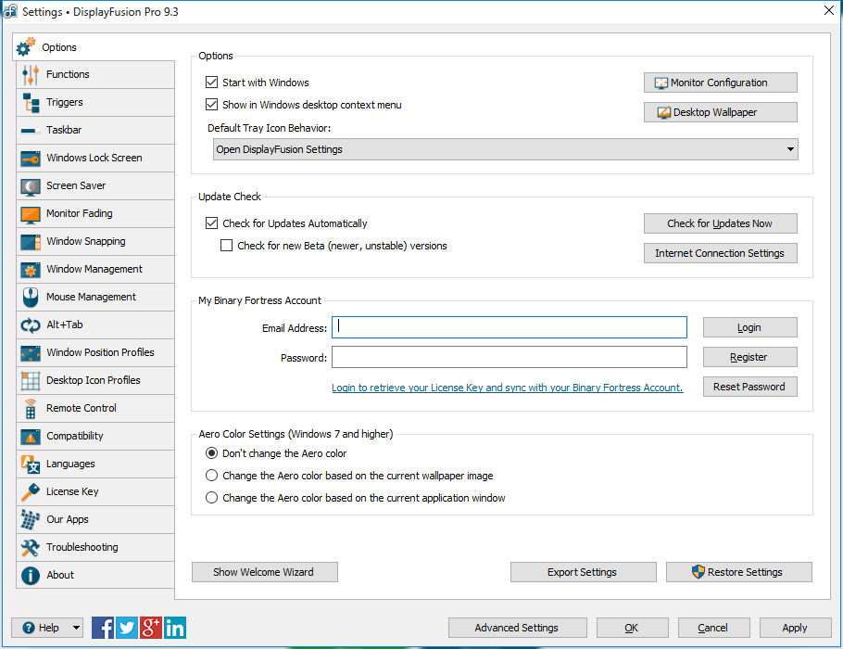The image size is (843, 649).
Task: Open the Mouse Management tab
Action: coord(91,297)
